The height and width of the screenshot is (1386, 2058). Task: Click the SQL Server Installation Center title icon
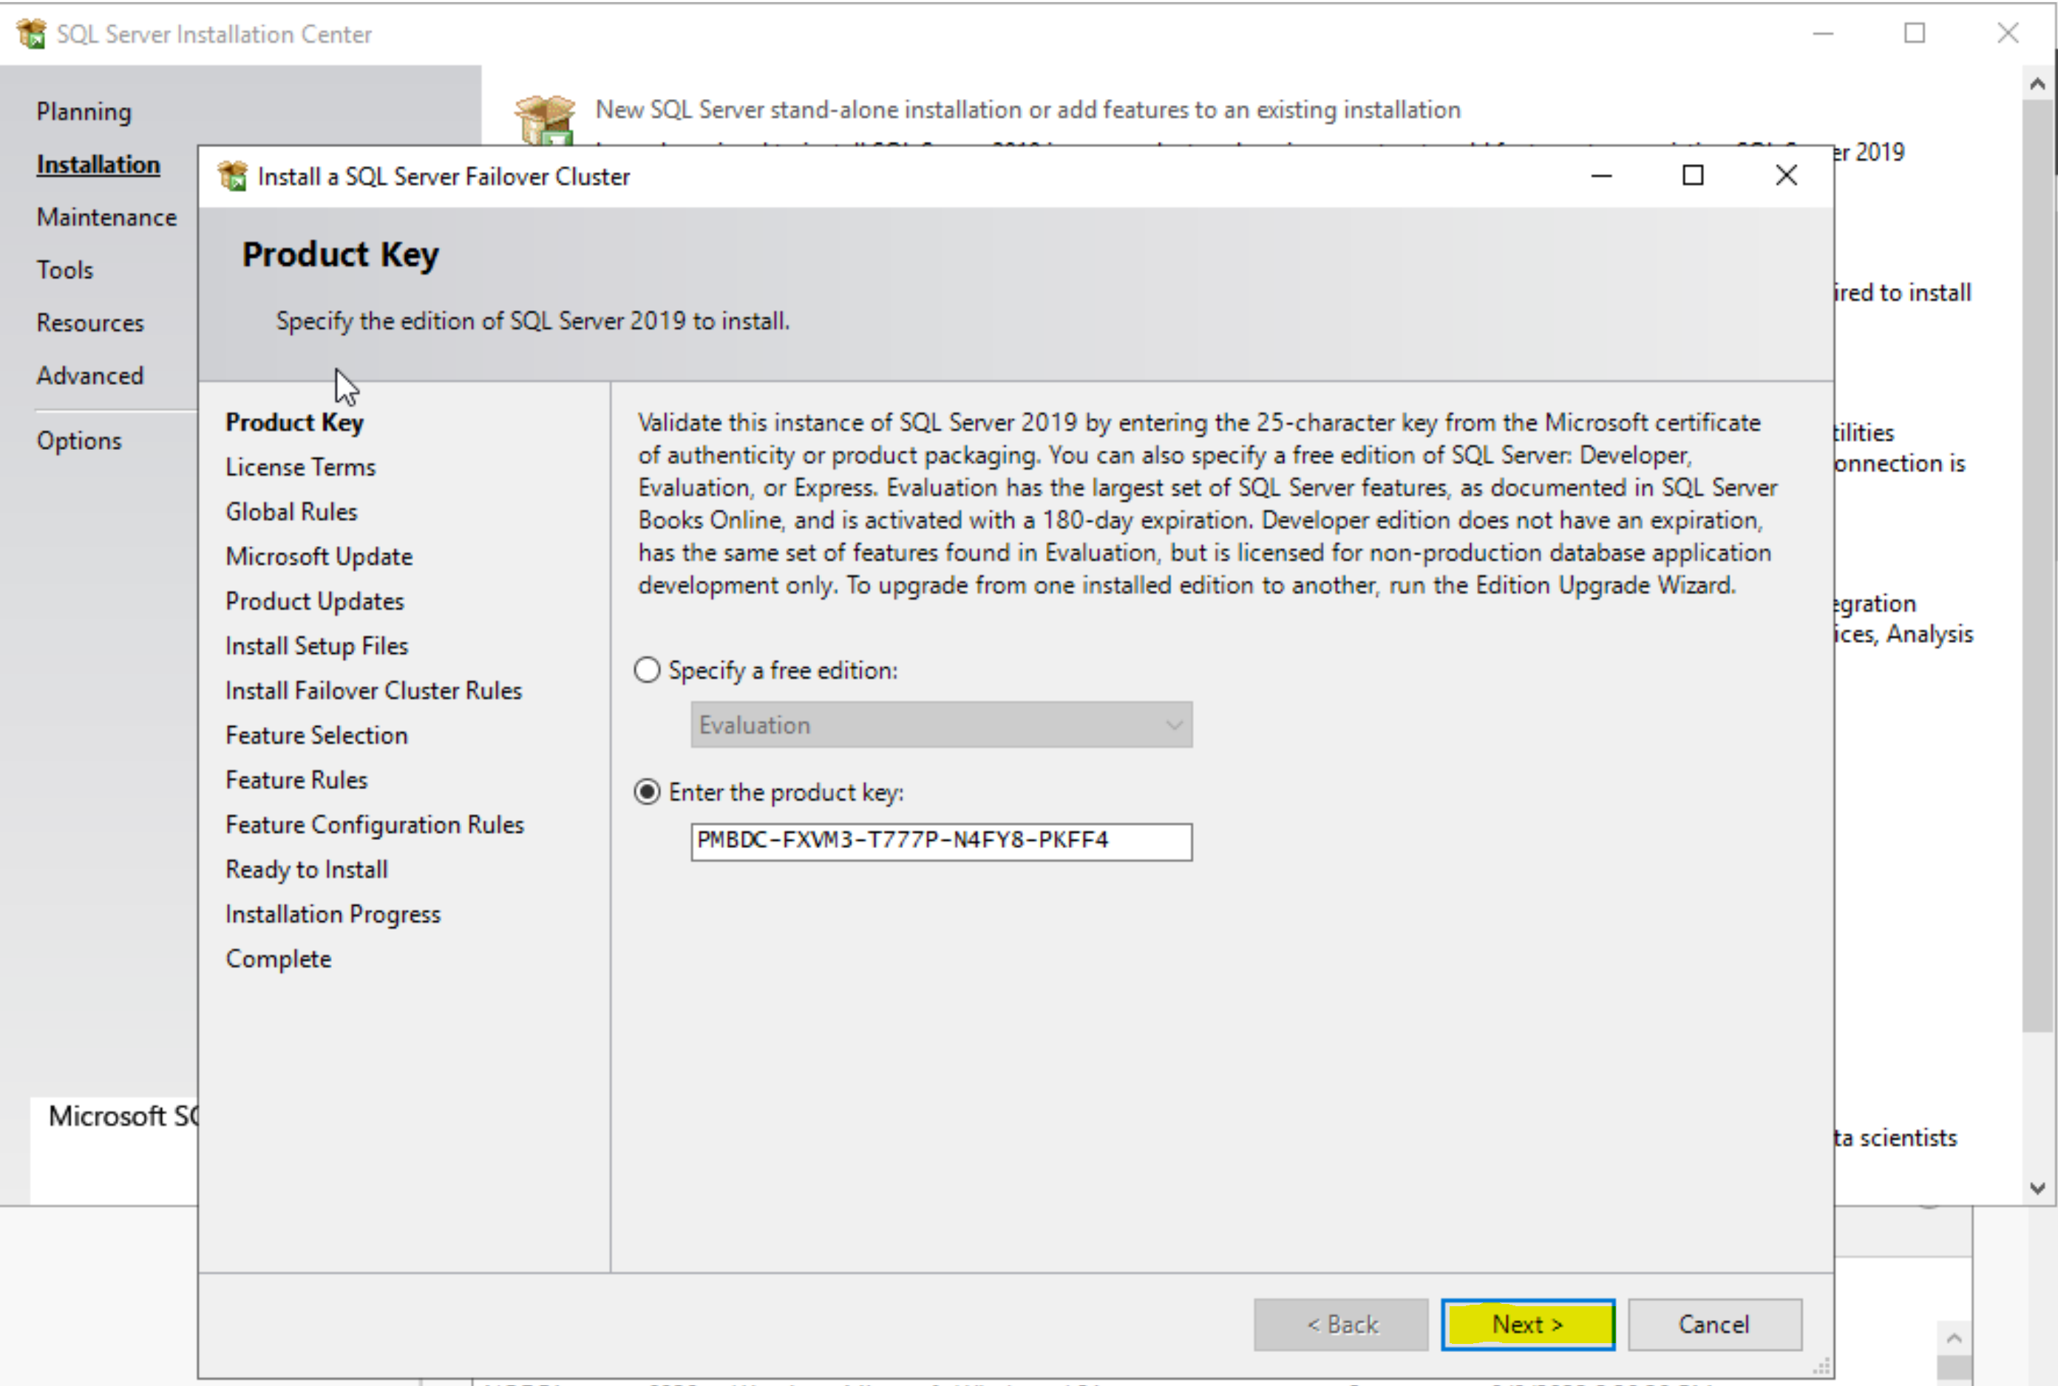[31, 33]
